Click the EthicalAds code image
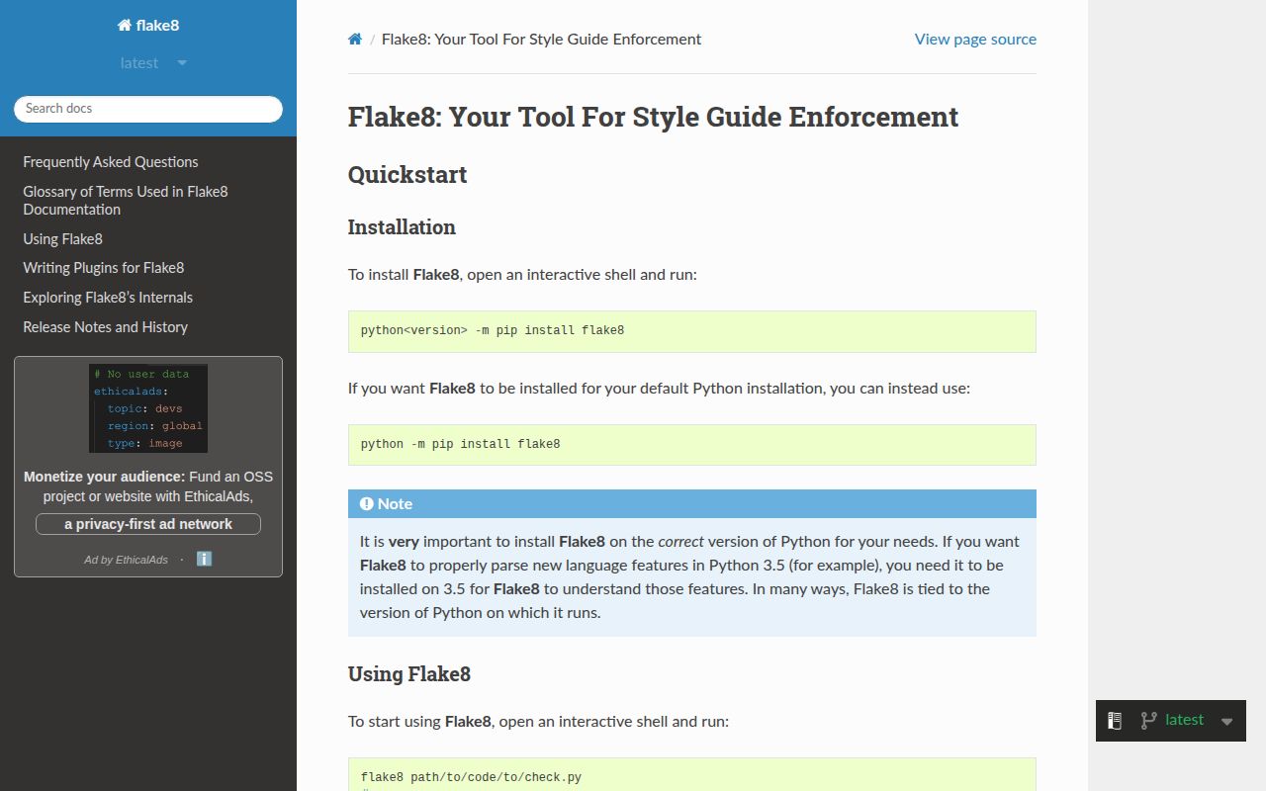This screenshot has width=1266, height=791. pyautogui.click(x=148, y=408)
